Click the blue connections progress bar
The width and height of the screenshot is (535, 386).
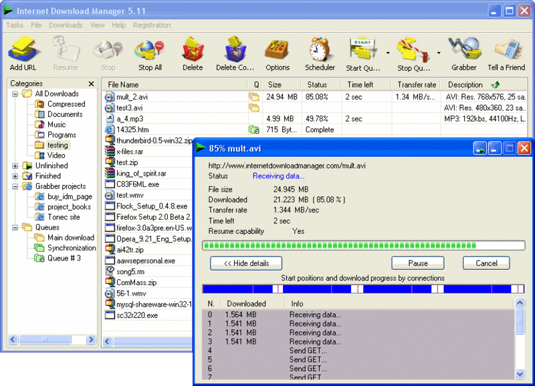(364, 289)
